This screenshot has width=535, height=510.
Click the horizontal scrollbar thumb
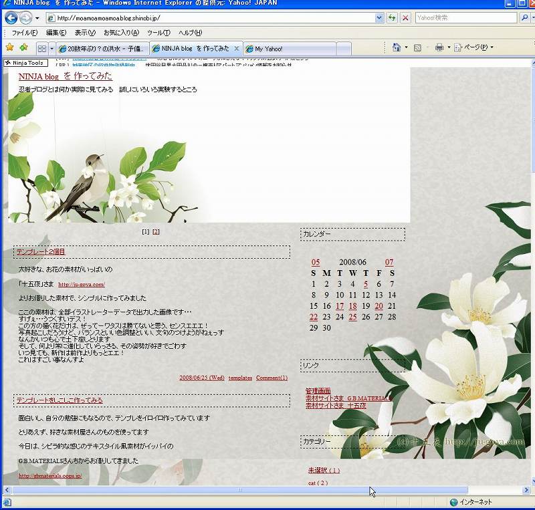(240, 490)
